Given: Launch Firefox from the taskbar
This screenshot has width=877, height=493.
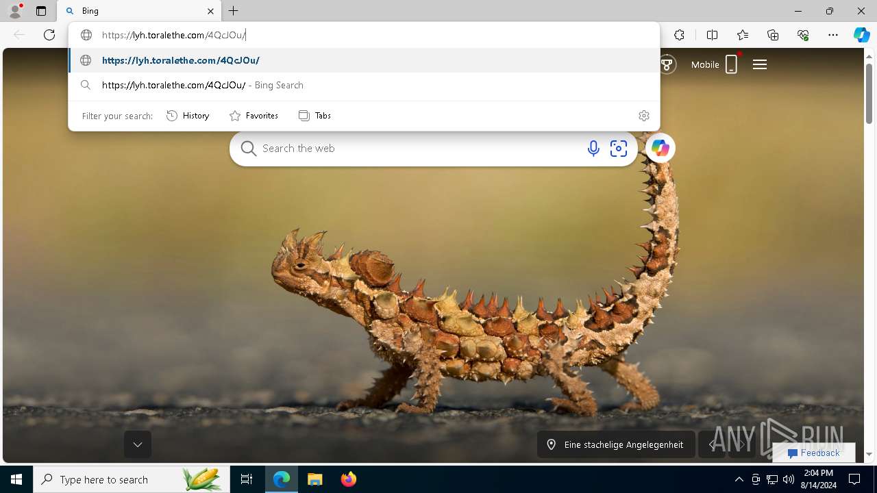Looking at the screenshot, I should (x=348, y=479).
